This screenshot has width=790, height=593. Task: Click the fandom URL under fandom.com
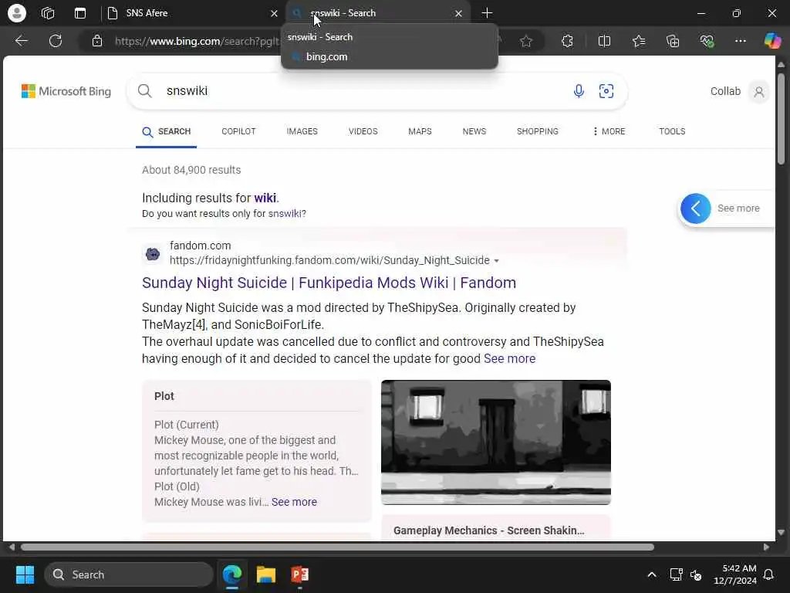[329, 260]
